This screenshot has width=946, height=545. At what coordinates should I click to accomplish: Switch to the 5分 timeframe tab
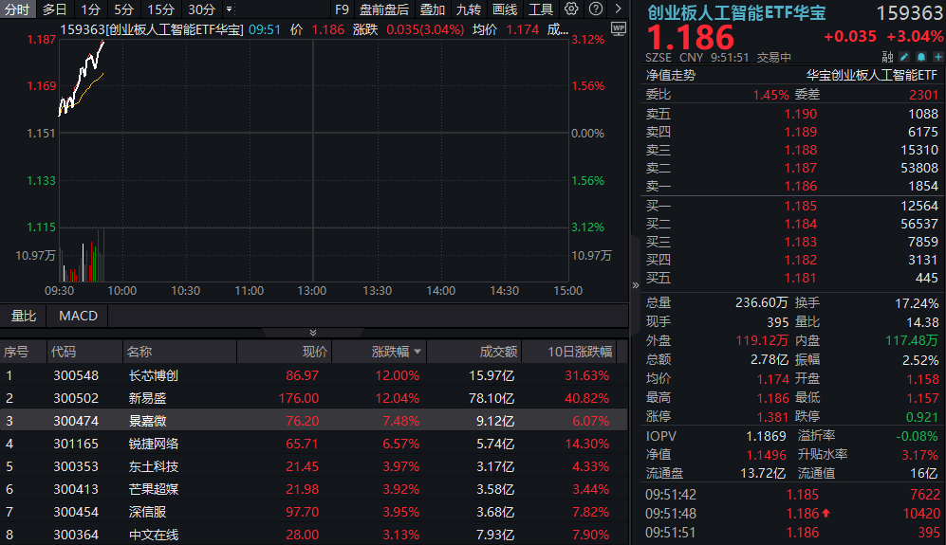[x=123, y=9]
